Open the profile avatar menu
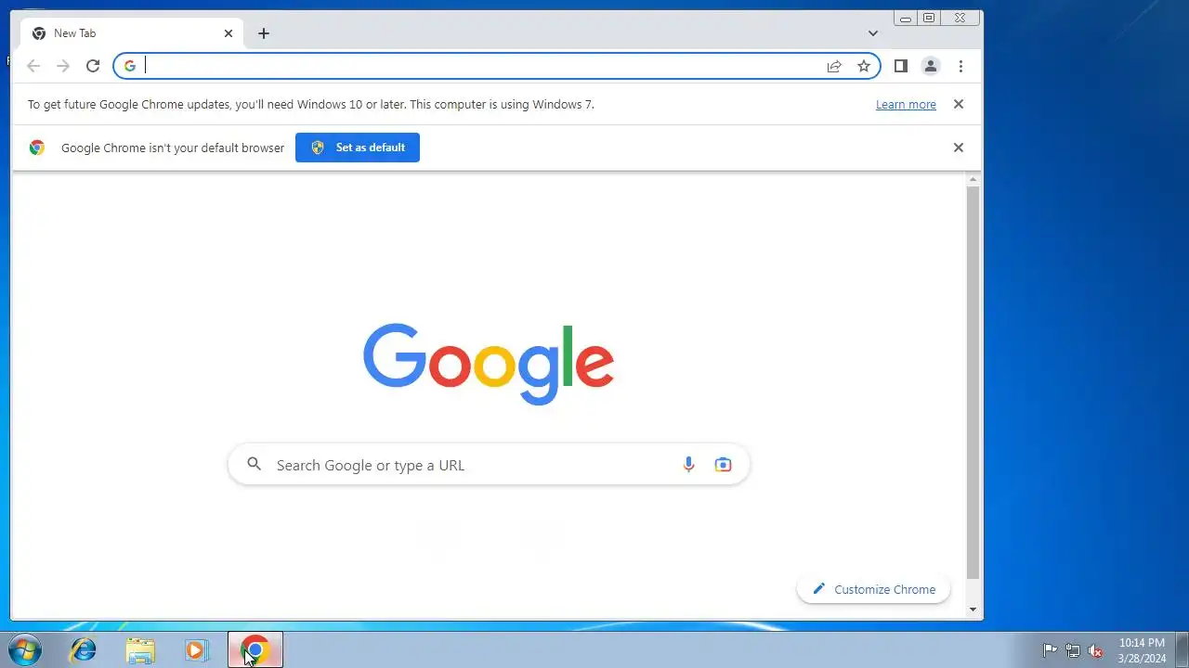 (x=930, y=66)
